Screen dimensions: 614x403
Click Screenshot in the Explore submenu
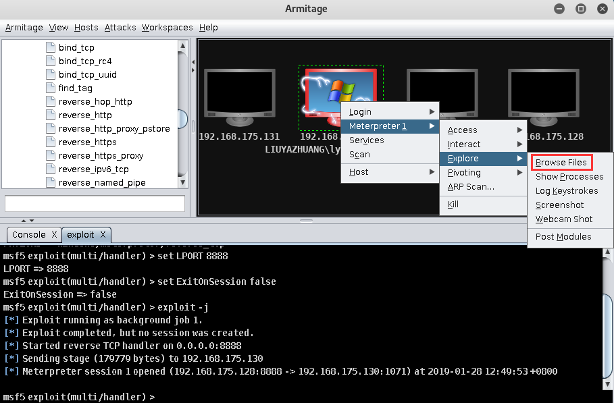tap(569, 205)
